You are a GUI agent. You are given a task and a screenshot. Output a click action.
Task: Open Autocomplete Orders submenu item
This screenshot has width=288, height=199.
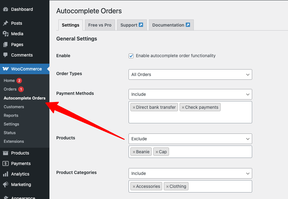tap(25, 98)
